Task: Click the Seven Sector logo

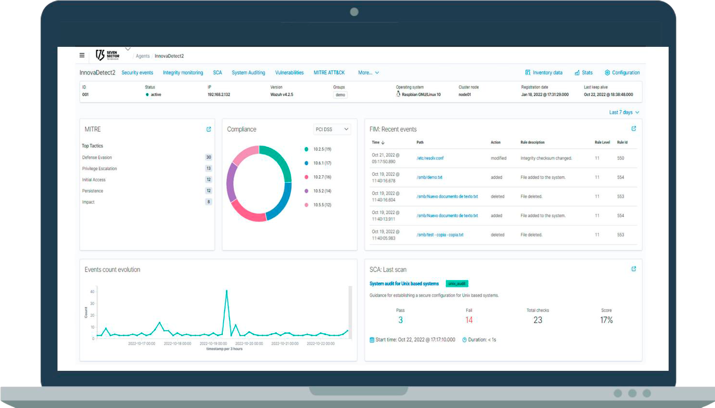Action: 107,55
